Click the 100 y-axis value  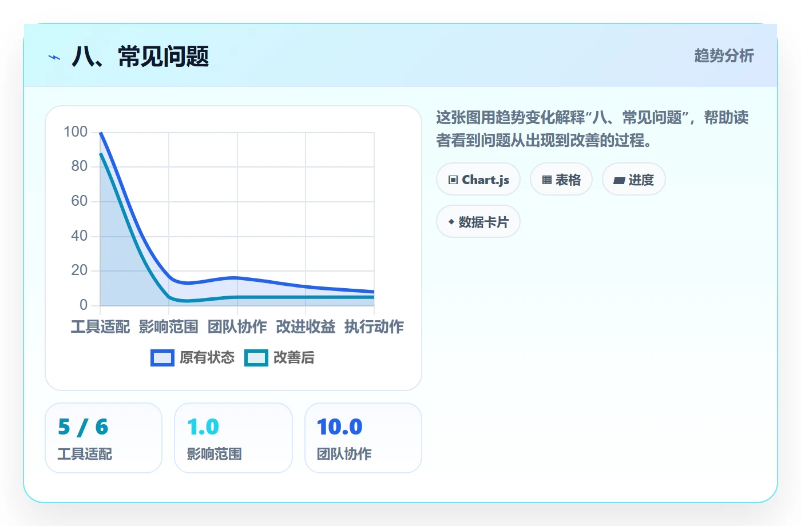click(76, 132)
